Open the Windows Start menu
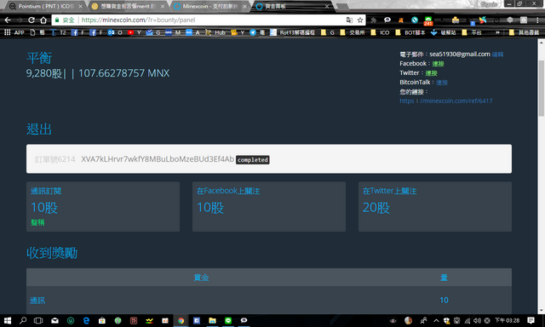Viewport: 545px width, 327px height. point(8,320)
